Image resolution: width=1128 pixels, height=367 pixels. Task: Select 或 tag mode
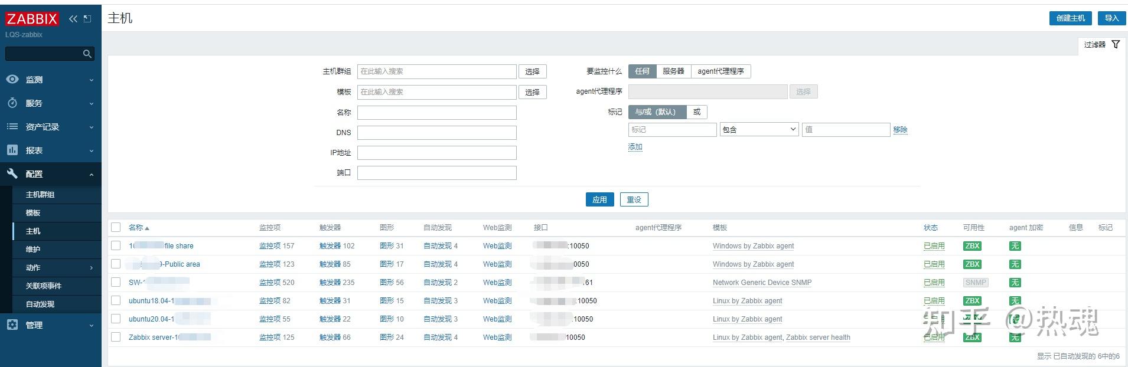(697, 112)
